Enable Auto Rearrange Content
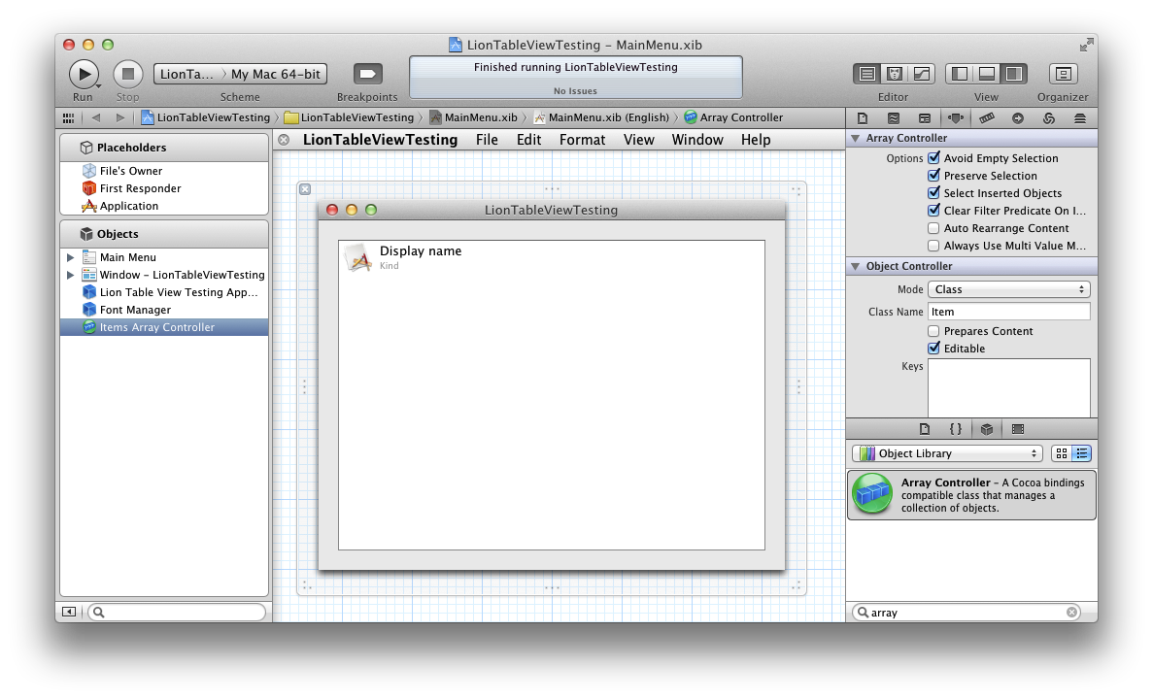 (933, 228)
